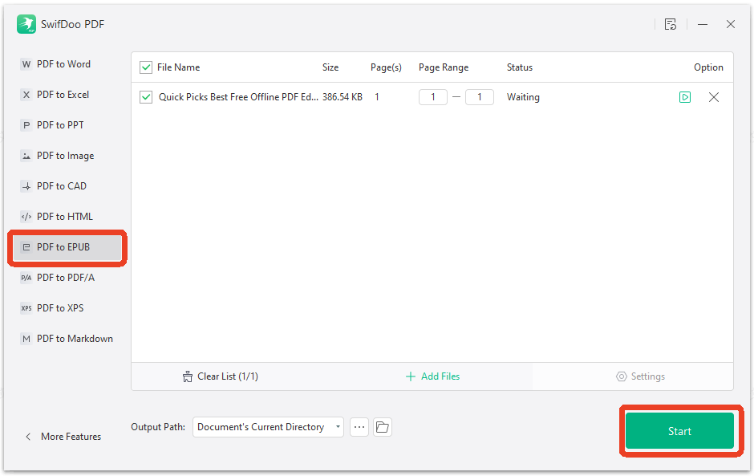Screen dimensions: 754x476
Task: Click the PDF to EPUB icon
Action: point(26,247)
